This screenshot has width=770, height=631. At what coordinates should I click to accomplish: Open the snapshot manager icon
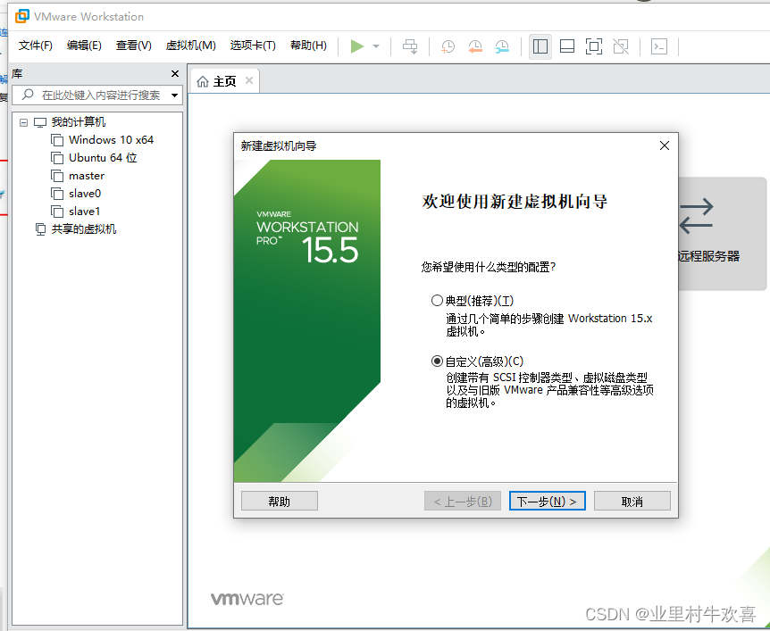502,46
